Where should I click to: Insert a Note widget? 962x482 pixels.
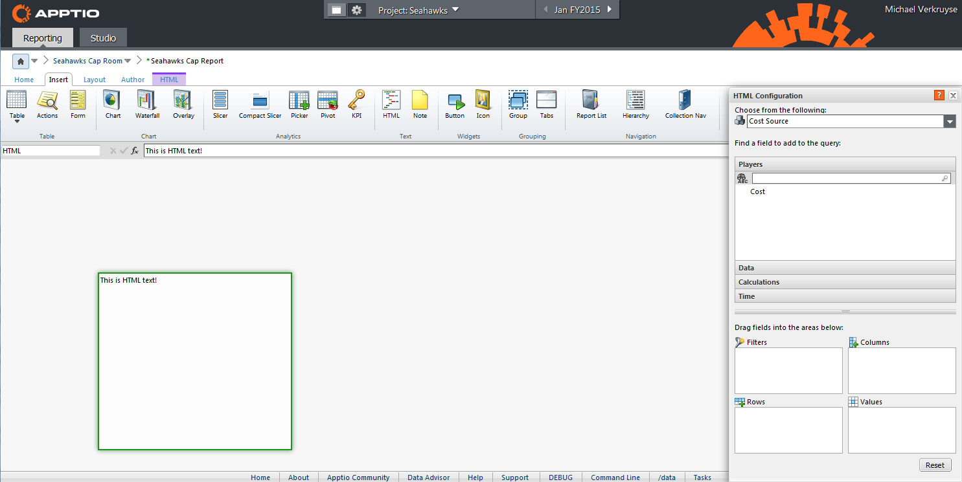(420, 105)
